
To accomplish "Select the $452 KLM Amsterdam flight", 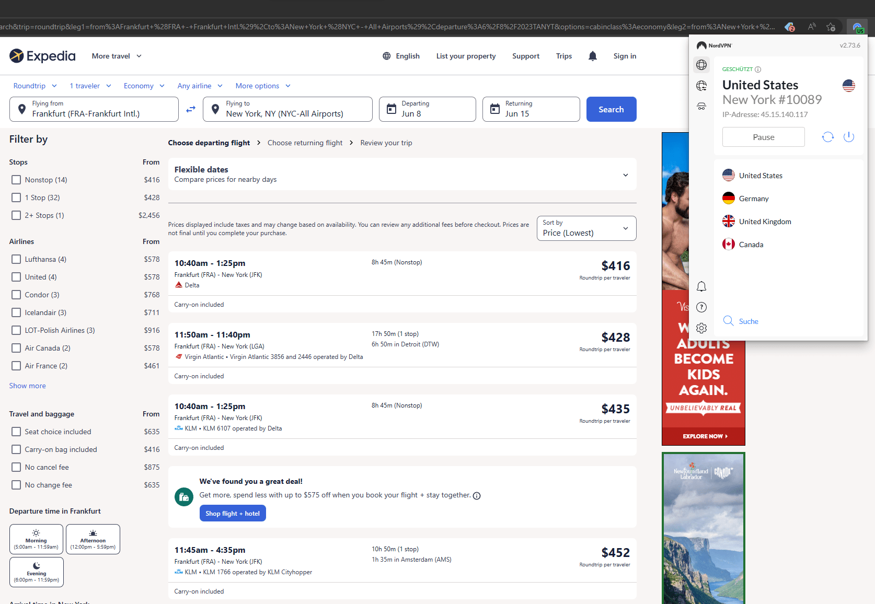I will tap(402, 568).
